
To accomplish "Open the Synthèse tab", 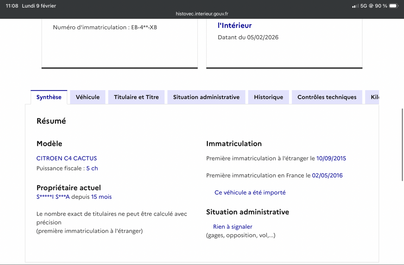I will 49,97.
